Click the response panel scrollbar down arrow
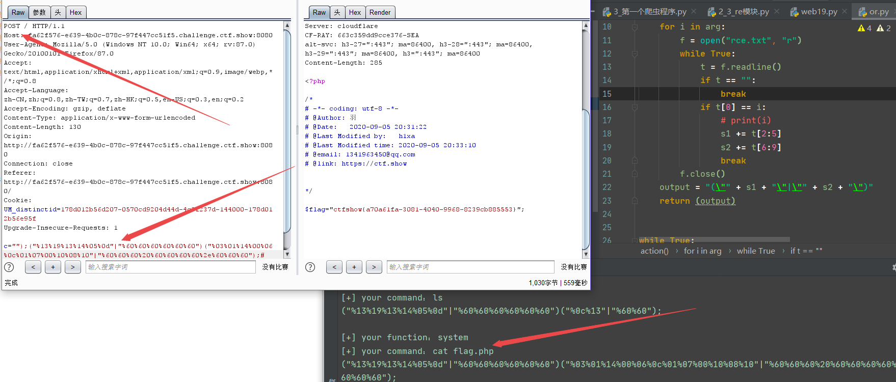 coord(586,254)
